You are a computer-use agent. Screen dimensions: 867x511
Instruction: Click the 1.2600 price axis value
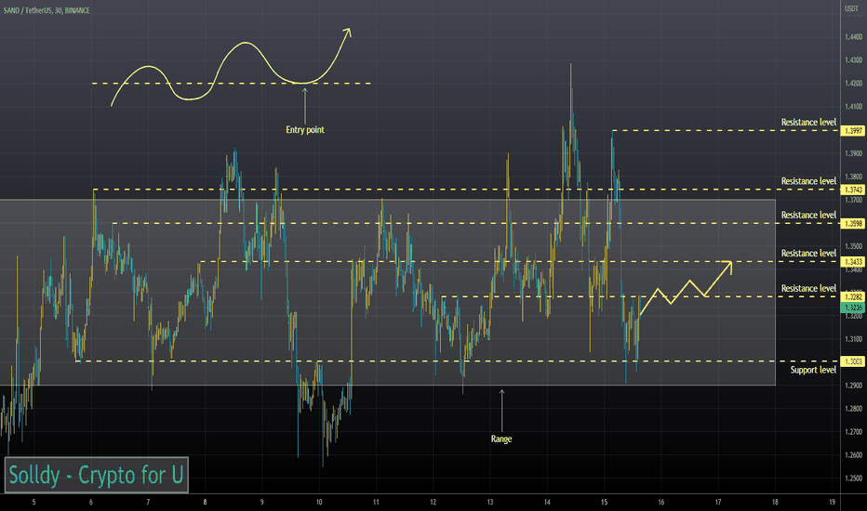click(854, 455)
